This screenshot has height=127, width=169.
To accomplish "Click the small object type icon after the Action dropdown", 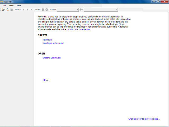I will tap(81, 10).
